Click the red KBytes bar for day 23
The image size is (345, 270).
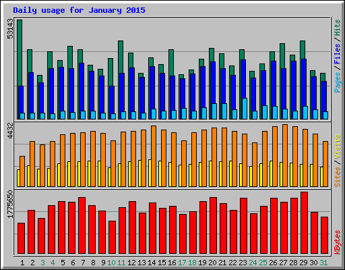coord(243,225)
